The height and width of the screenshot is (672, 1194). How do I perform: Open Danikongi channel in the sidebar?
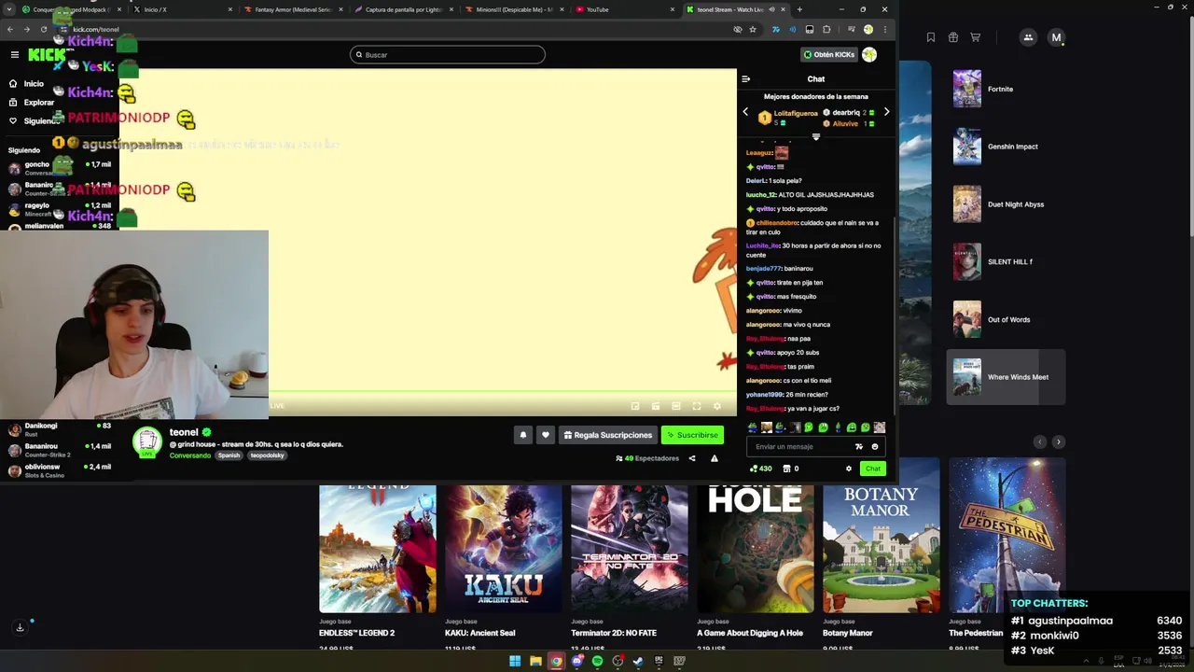(x=58, y=429)
